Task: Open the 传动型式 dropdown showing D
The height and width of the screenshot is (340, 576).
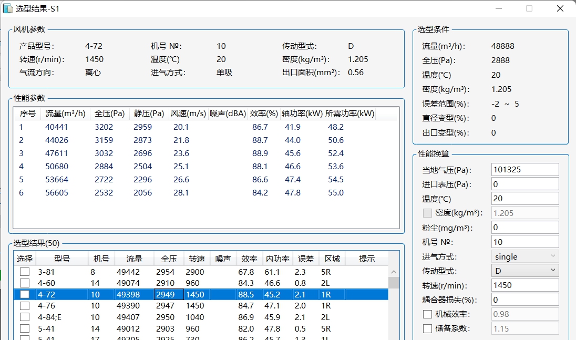Action: pos(524,271)
